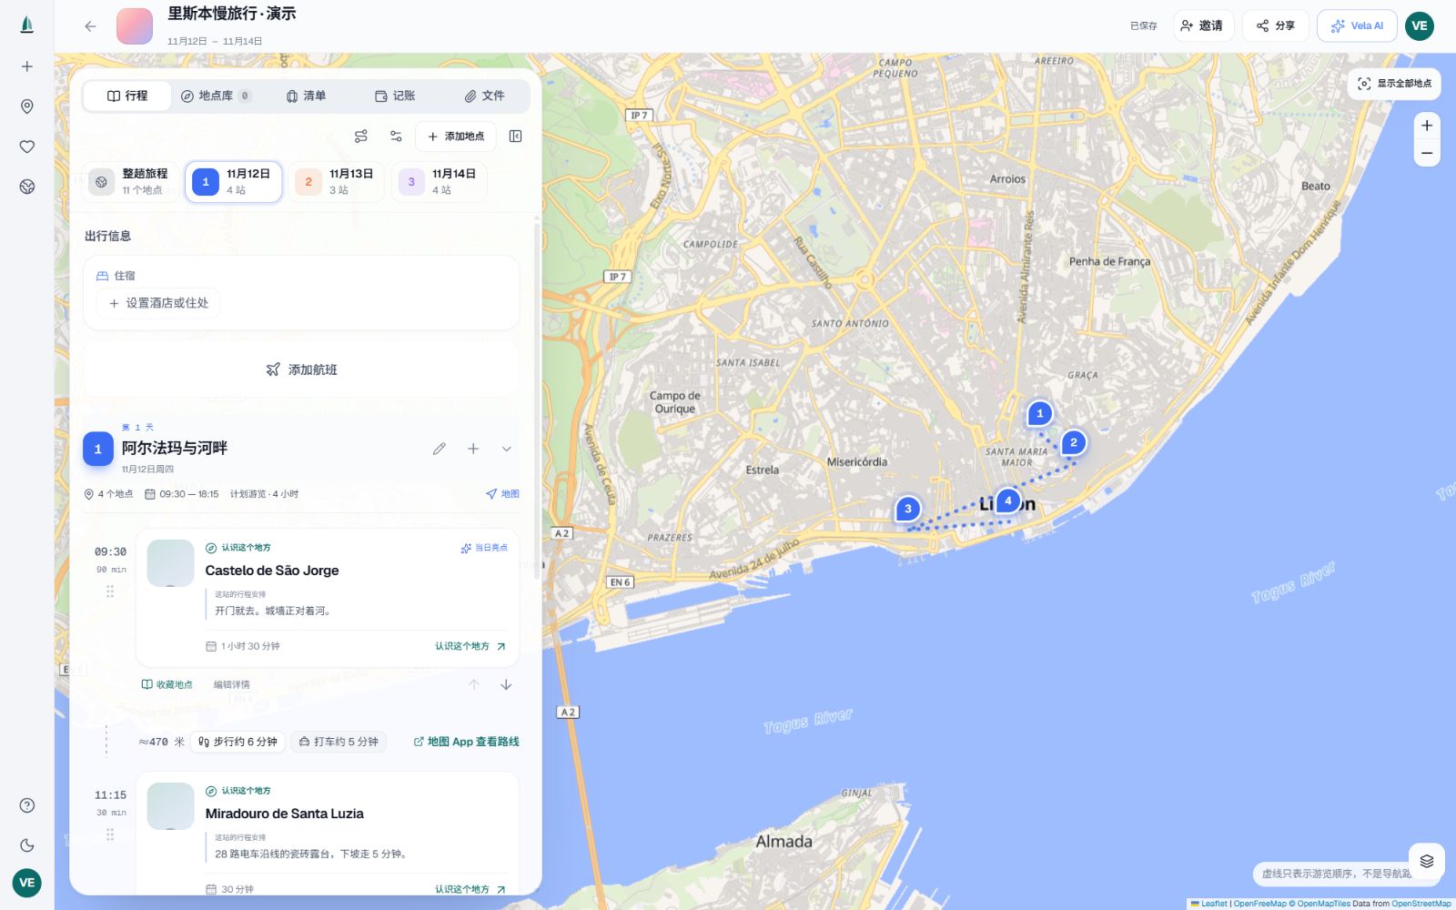The width and height of the screenshot is (1456, 910).
Task: Click the plus icon in the left sidebar
Action: (27, 66)
